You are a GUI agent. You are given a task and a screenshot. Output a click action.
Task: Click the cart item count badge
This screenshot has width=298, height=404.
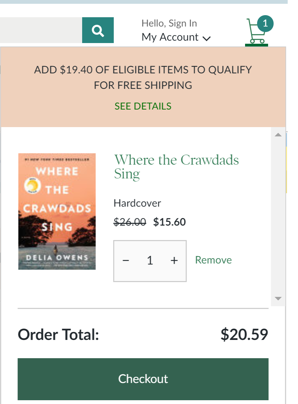tap(265, 24)
